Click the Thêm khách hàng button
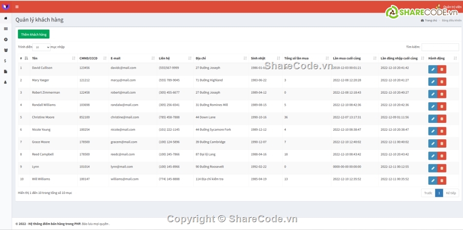463x230 pixels. 34,35
